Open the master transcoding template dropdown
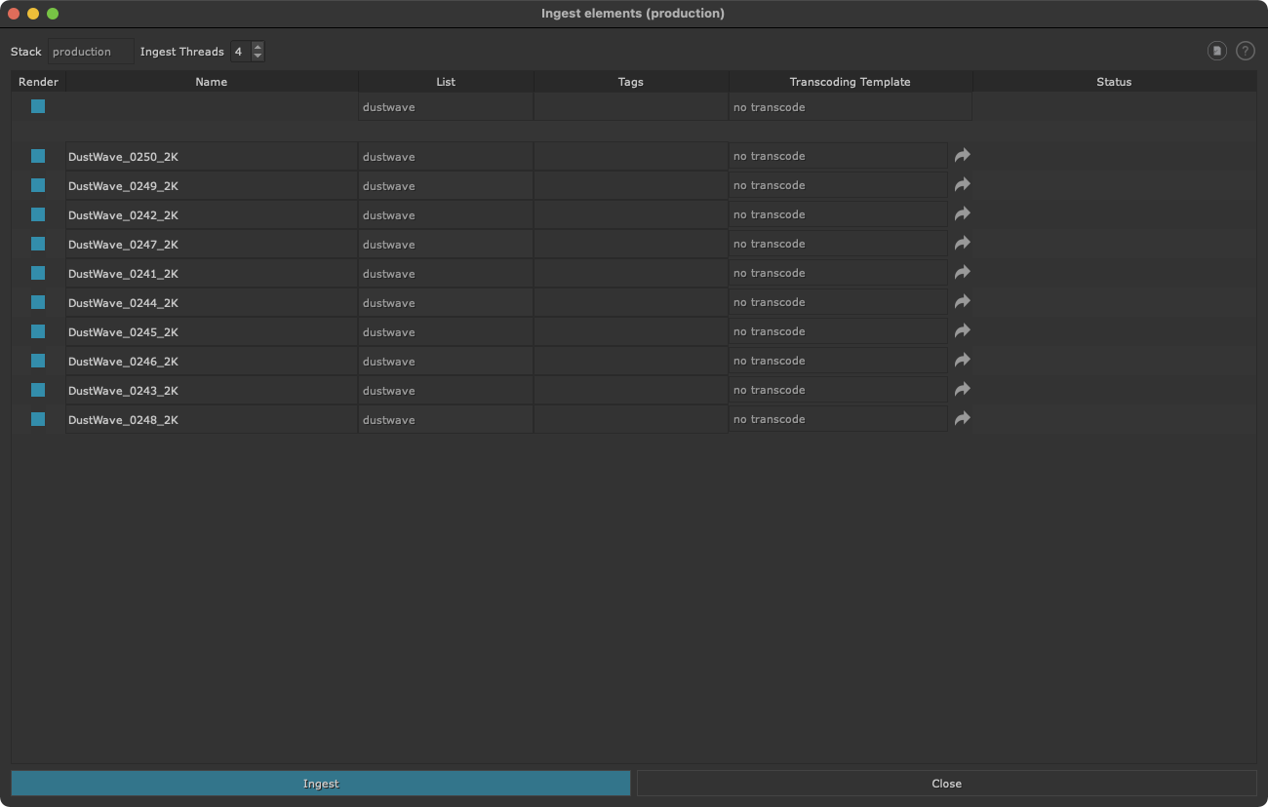The image size is (1268, 807). pyautogui.click(x=850, y=107)
